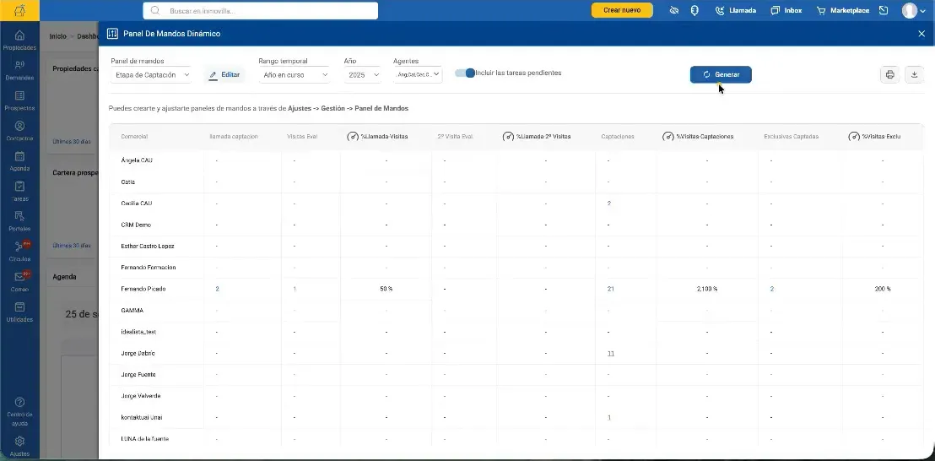Download the dashboard panel
Image resolution: width=935 pixels, height=461 pixels.
point(914,74)
